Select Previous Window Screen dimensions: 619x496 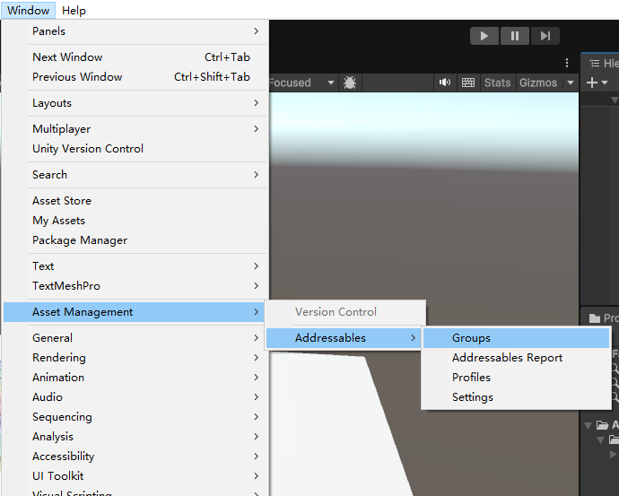[135, 77]
